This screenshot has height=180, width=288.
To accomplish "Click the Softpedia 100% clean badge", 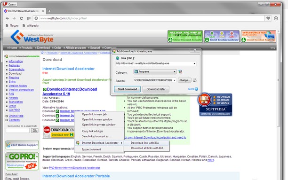I will point(215,104).
